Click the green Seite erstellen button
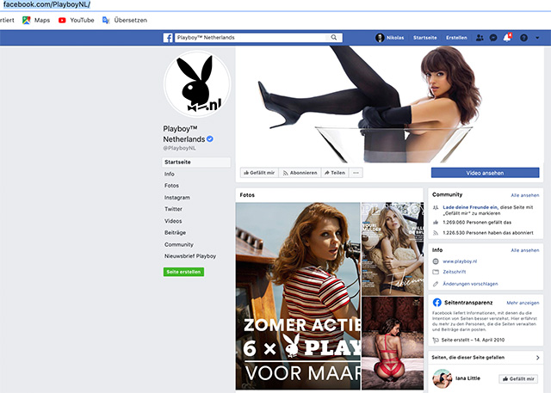This screenshot has width=551, height=393. point(183,272)
